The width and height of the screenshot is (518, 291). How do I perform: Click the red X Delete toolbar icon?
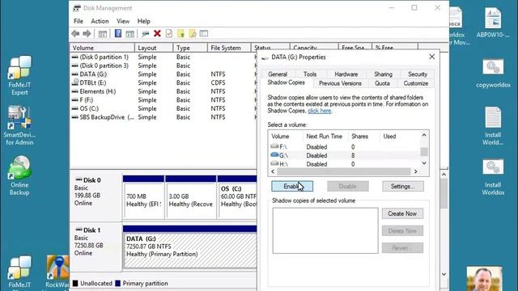tap(157, 33)
